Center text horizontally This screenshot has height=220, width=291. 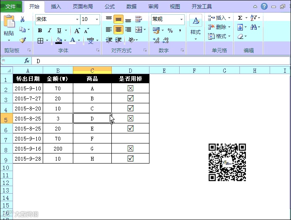click(x=118, y=30)
